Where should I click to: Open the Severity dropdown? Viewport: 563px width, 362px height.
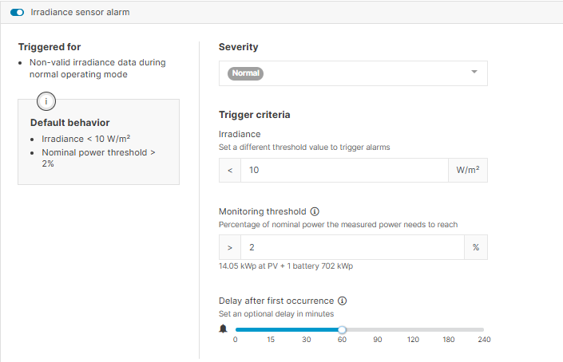point(353,73)
